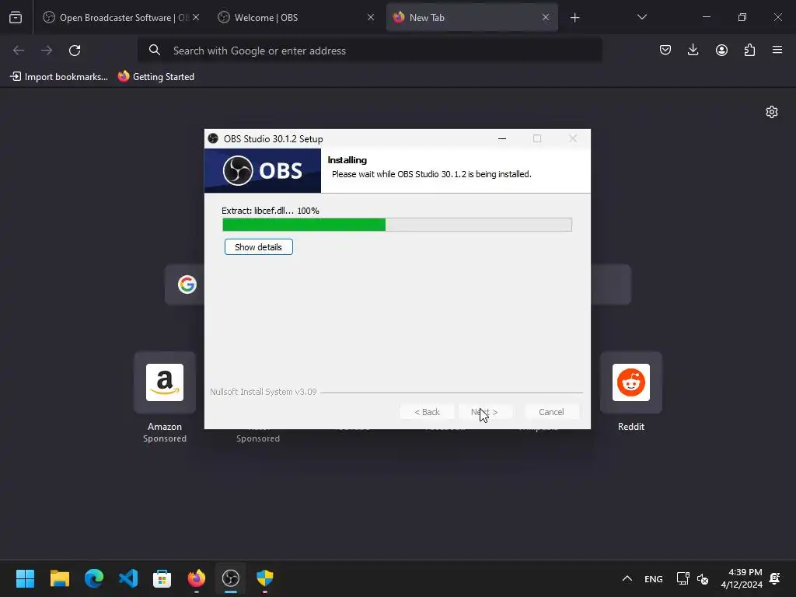
Task: Click Cancel in OBS Setup
Action: (551, 412)
